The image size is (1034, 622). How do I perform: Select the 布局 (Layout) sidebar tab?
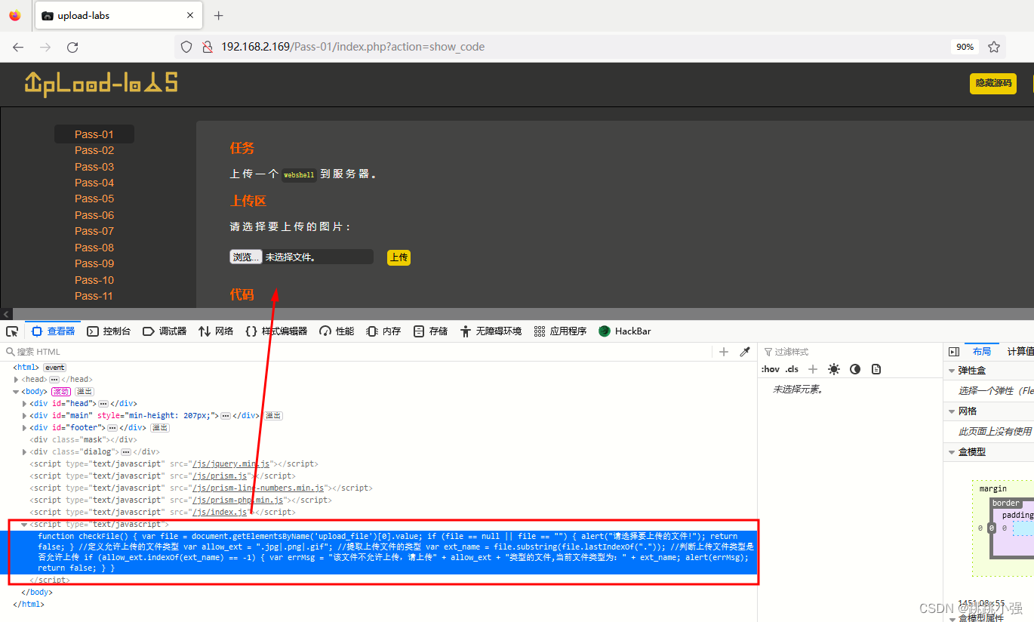[982, 352]
